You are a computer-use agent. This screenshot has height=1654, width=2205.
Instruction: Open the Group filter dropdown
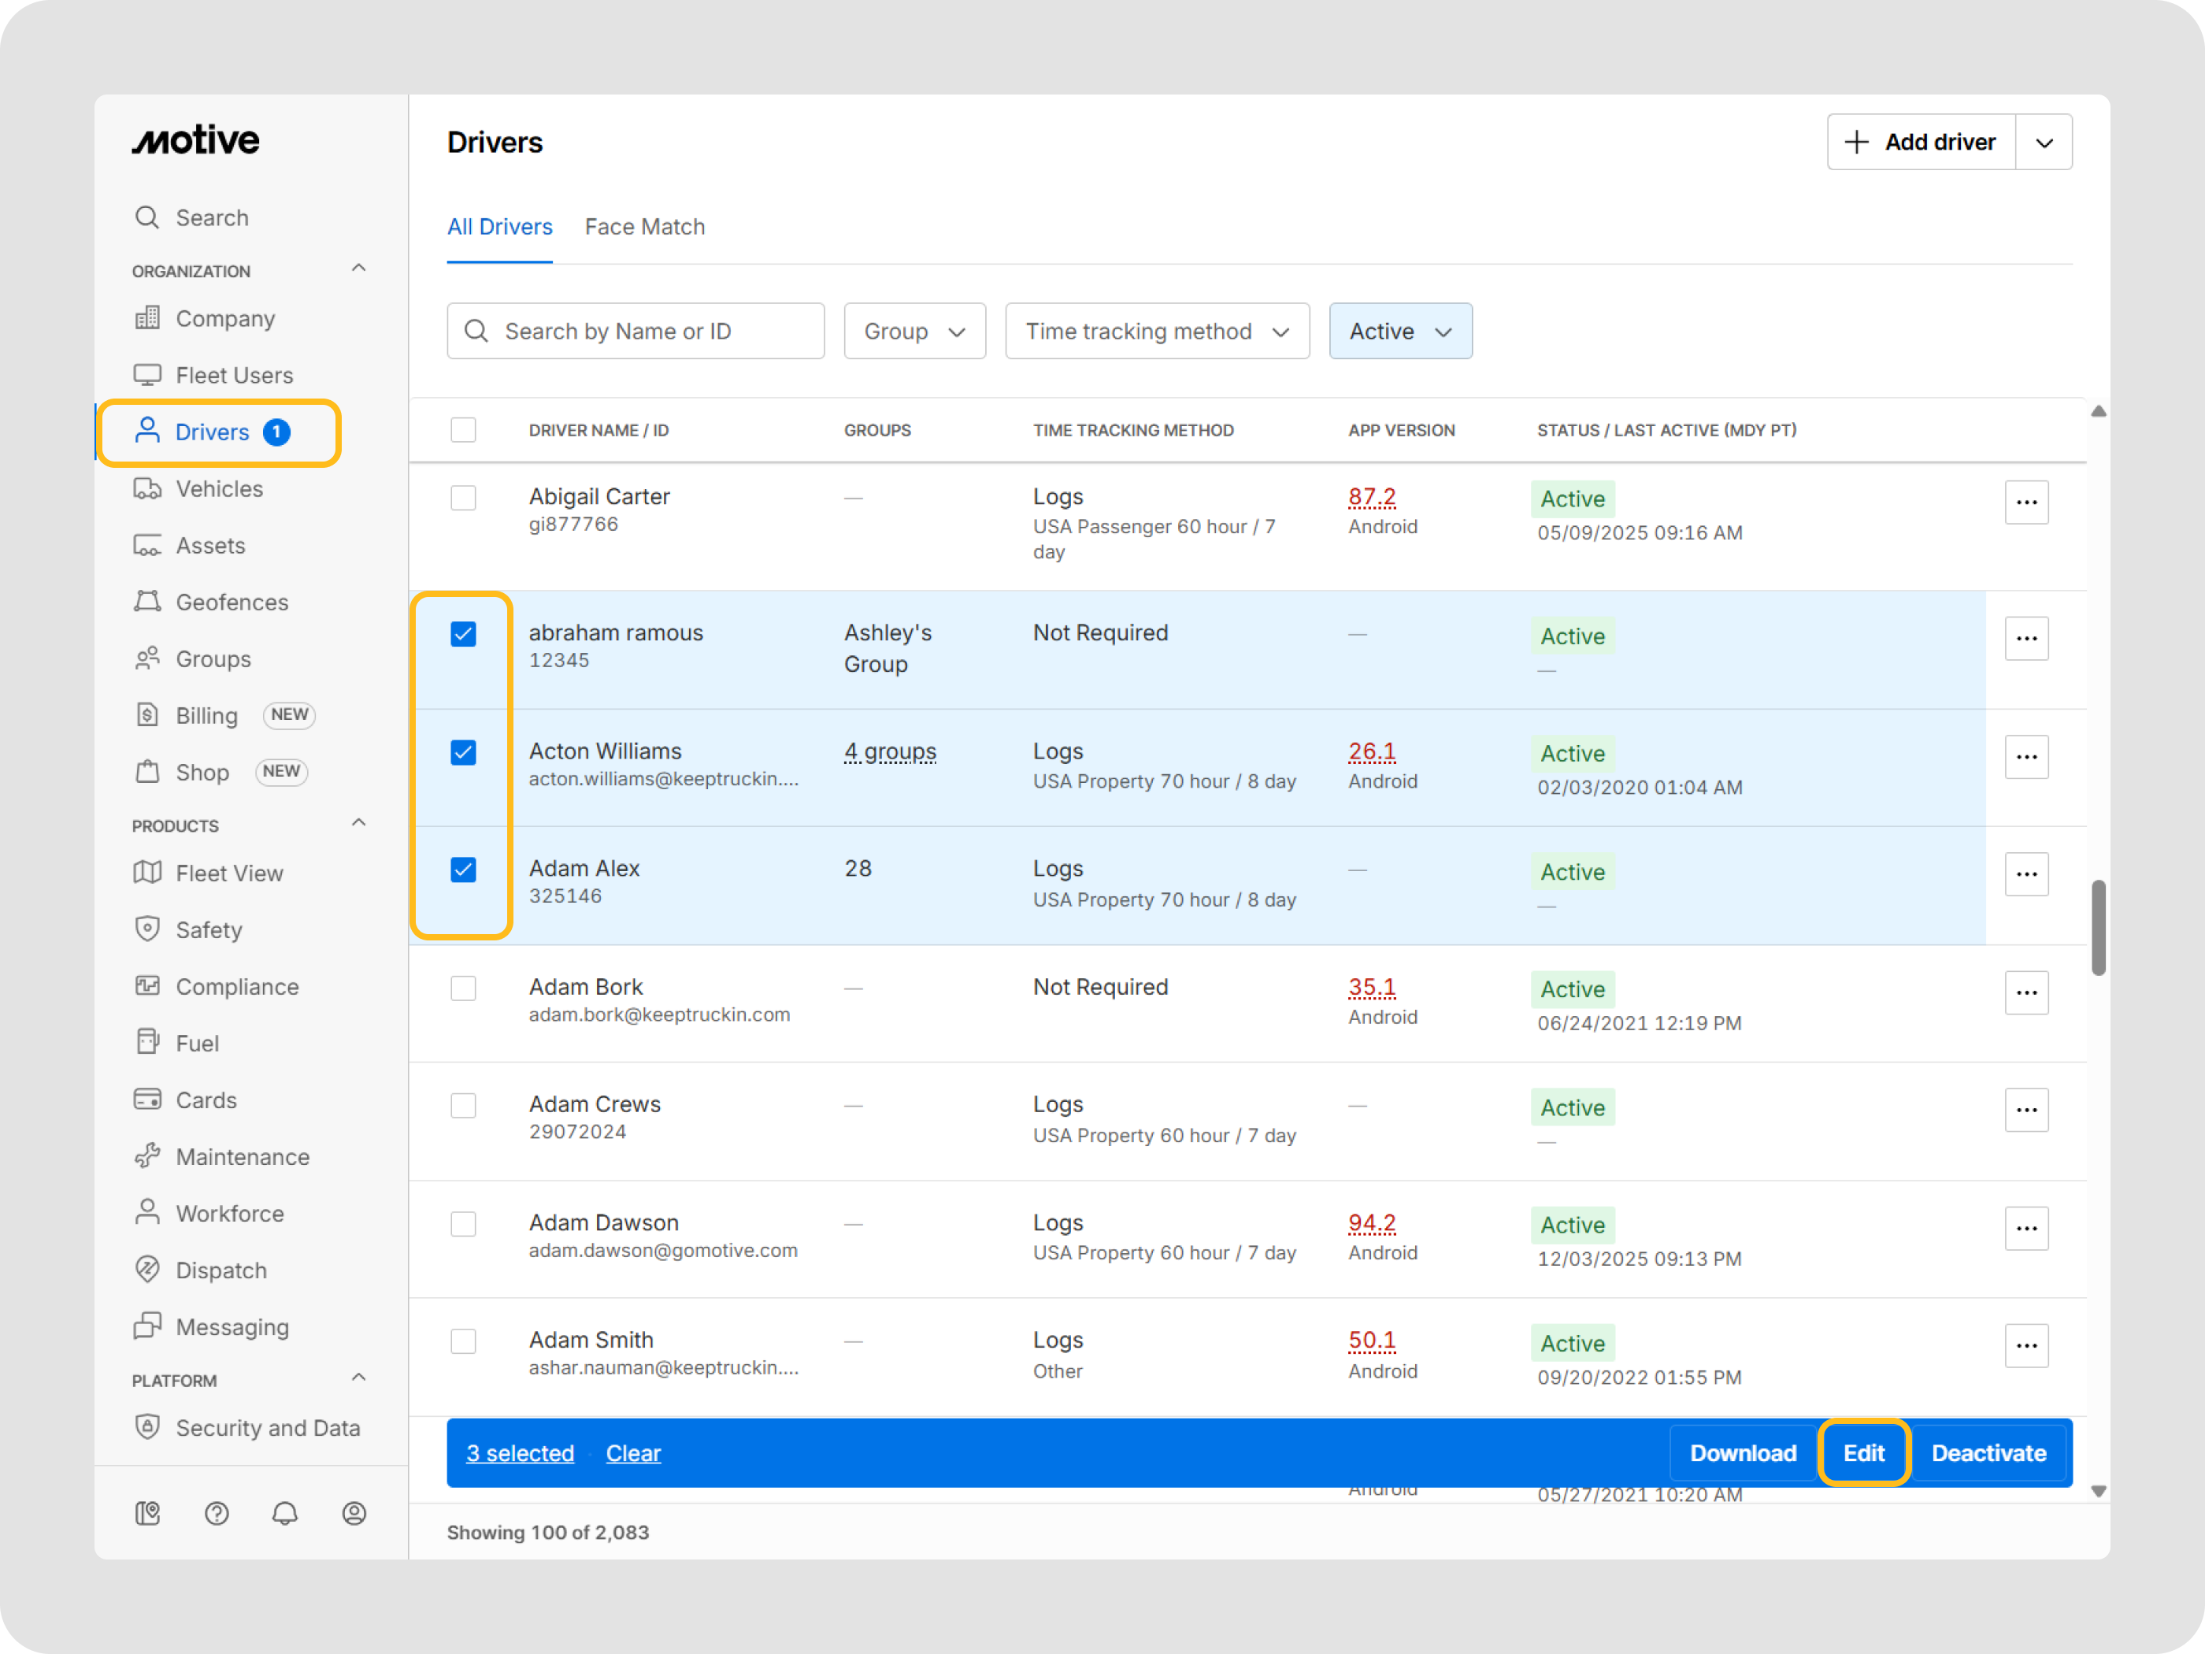click(913, 331)
